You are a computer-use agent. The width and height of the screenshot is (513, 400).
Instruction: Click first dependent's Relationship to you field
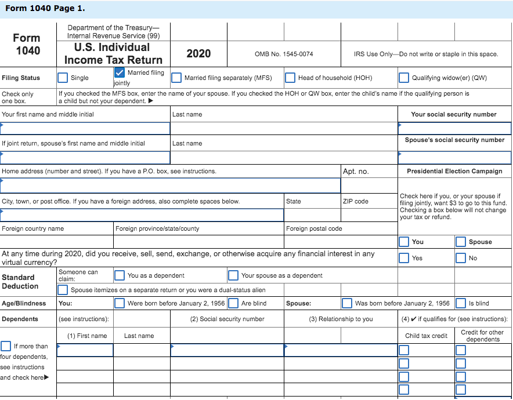click(341, 350)
